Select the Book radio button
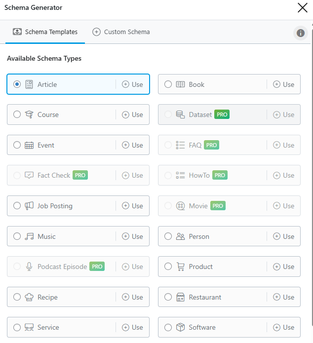 pyautogui.click(x=168, y=84)
